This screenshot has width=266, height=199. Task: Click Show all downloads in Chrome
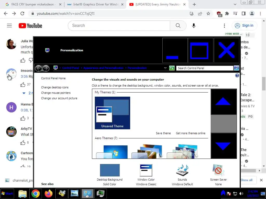[246, 180]
